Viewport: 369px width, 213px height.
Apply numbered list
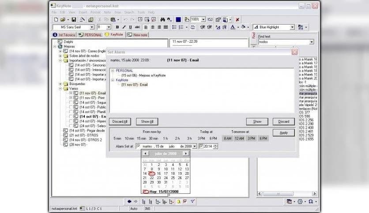[181, 27]
